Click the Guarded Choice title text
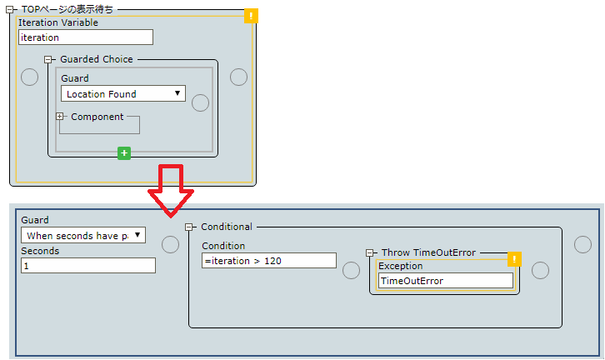 pos(97,59)
